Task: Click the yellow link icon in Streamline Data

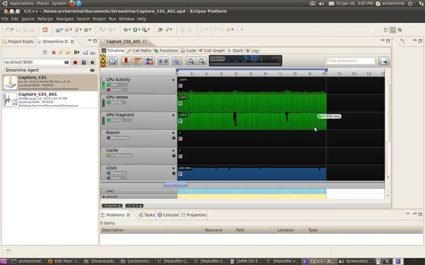Action: point(61,52)
